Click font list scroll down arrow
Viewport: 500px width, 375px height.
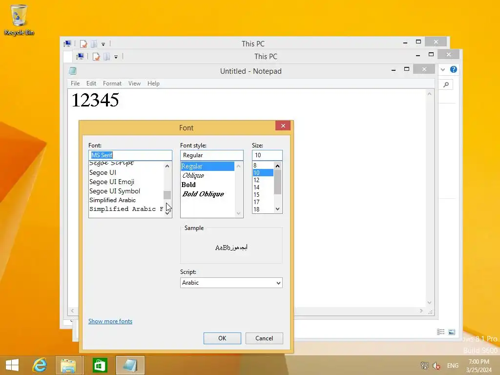[x=167, y=213]
